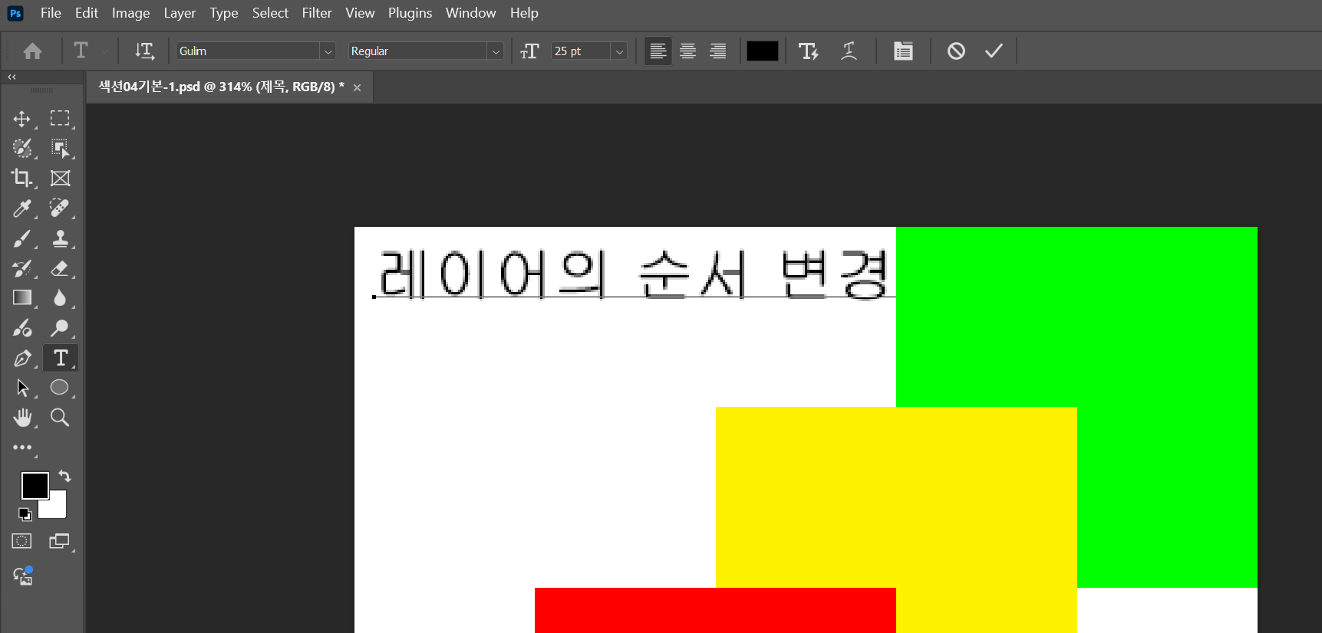
Task: Select the Hand tool
Action: [22, 418]
